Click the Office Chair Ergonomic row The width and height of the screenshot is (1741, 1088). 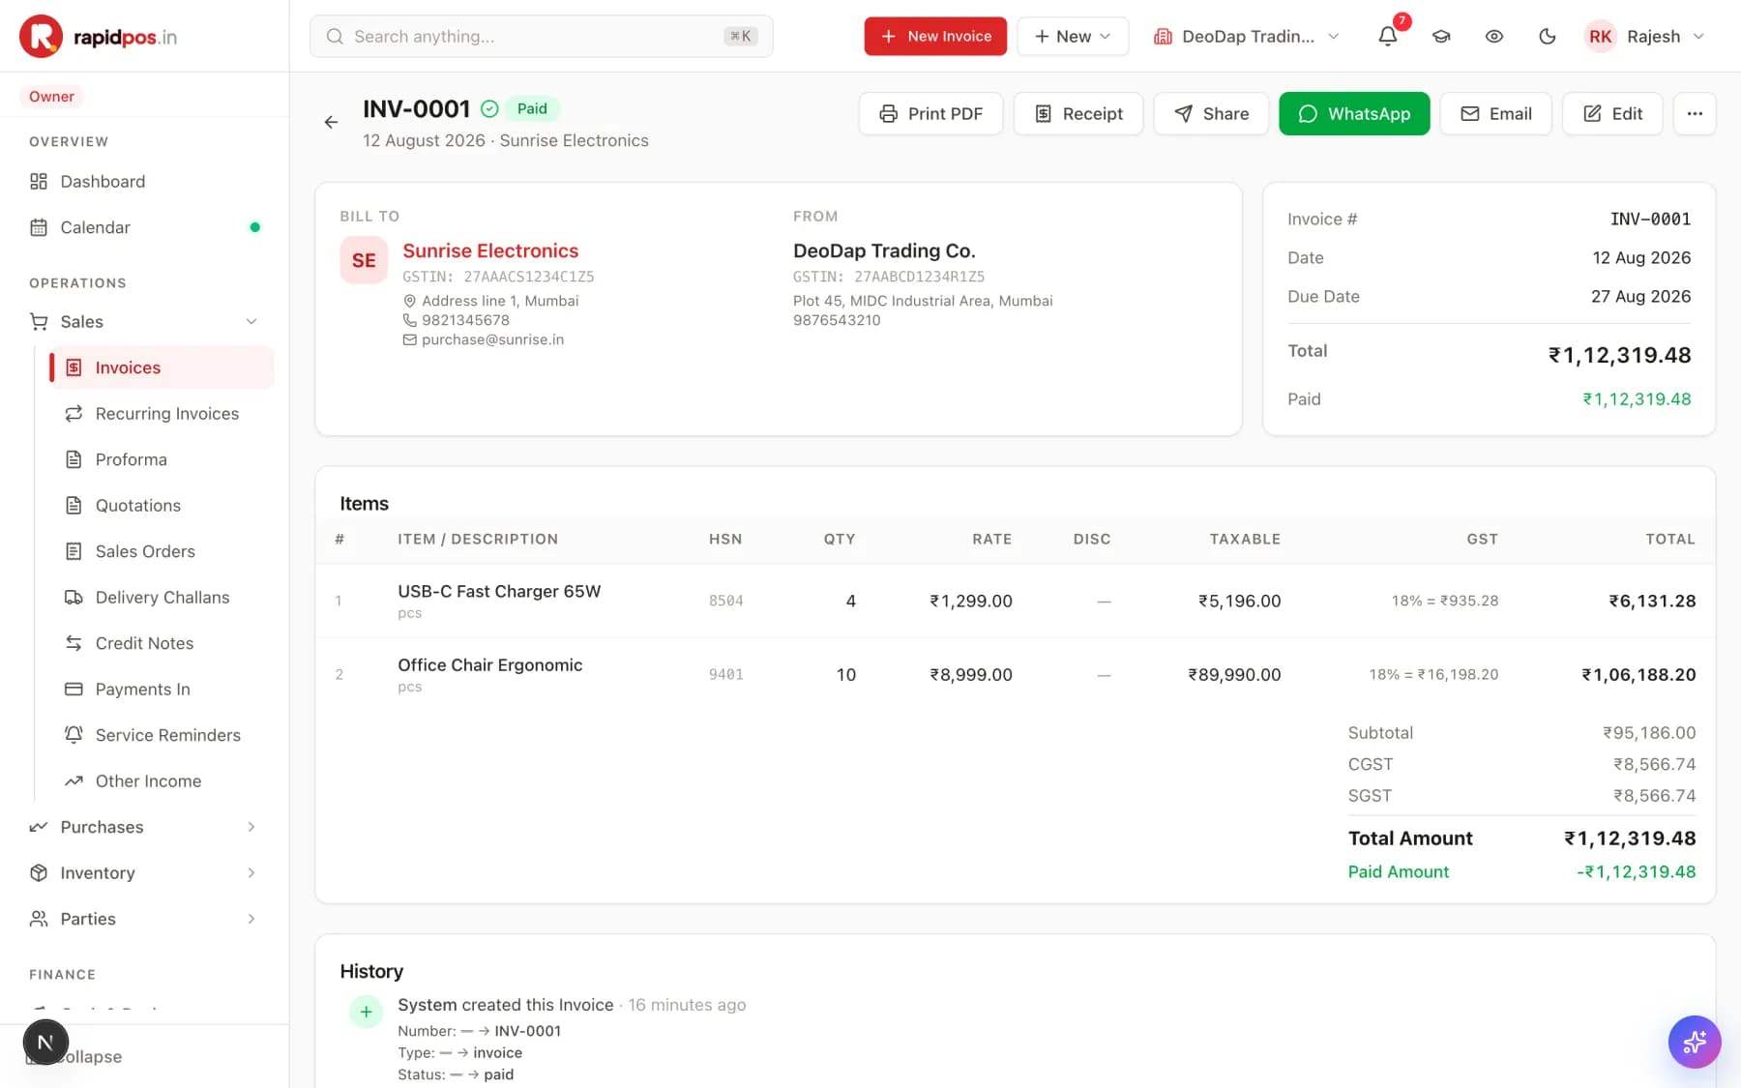coord(1016,674)
